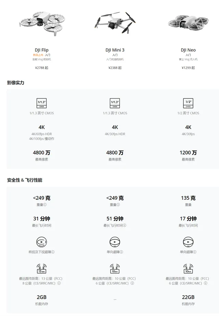219x316 pixels.
Task: Click DJI Mini 3's 10 km transmission icon
Action: click(115, 269)
